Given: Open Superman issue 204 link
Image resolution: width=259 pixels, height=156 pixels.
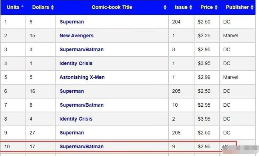Looking at the screenshot, I should [x=72, y=22].
